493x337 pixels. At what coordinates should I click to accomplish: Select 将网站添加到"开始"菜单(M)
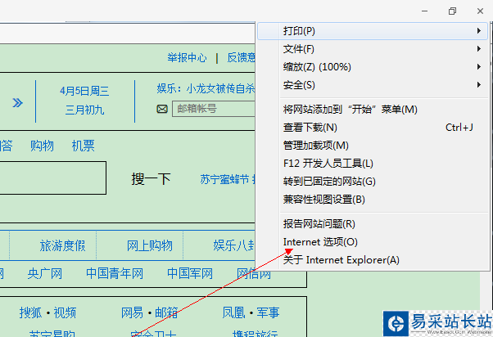(x=373, y=110)
